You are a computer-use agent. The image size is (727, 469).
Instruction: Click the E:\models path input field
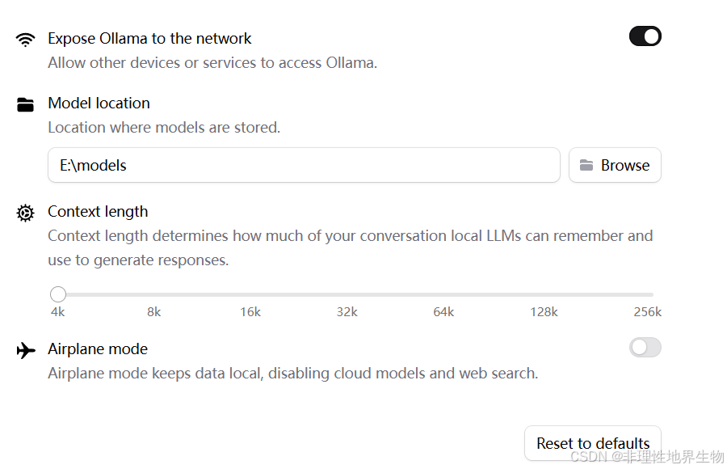(304, 165)
